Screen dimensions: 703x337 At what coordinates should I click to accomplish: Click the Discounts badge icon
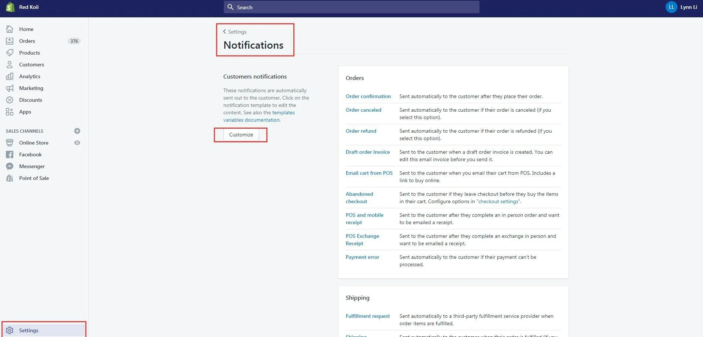[10, 100]
